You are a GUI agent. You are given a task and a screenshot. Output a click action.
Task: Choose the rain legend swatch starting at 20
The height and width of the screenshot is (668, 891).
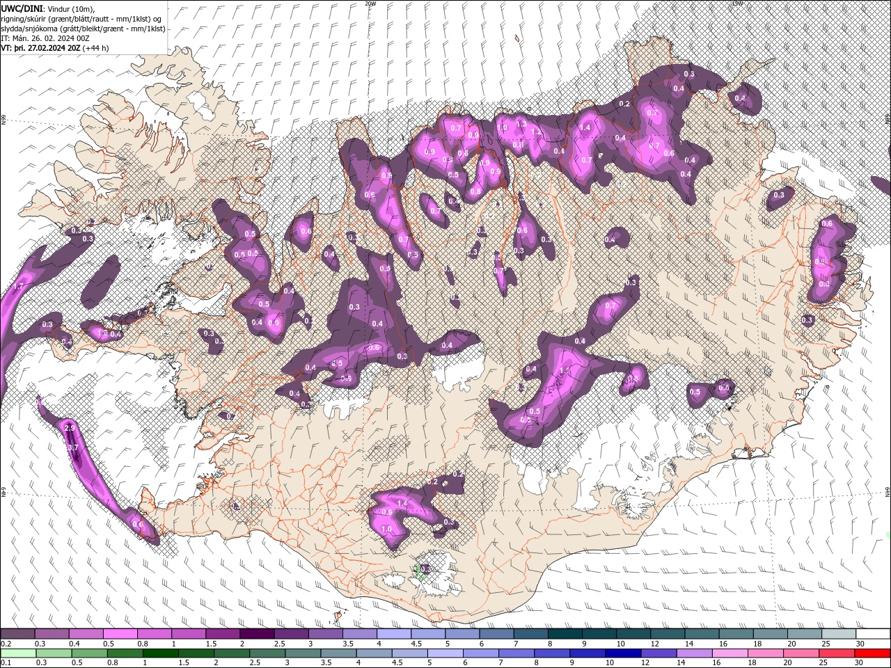[x=802, y=653]
